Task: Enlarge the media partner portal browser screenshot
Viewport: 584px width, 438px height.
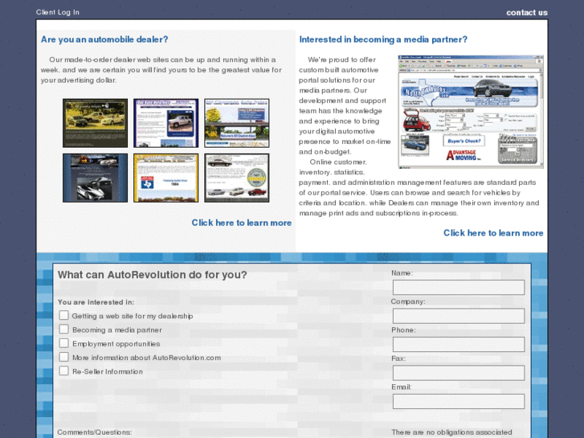Action: (x=471, y=112)
